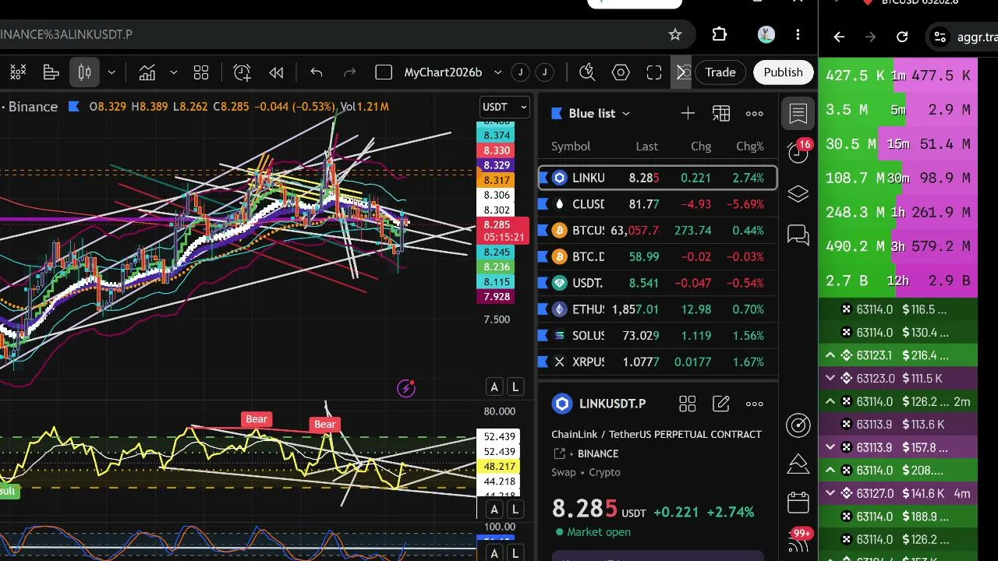Reload the aggr.trade browser window
Screen dimensions: 998x561
[902, 37]
